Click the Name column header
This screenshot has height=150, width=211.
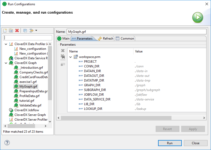(x=100, y=51)
